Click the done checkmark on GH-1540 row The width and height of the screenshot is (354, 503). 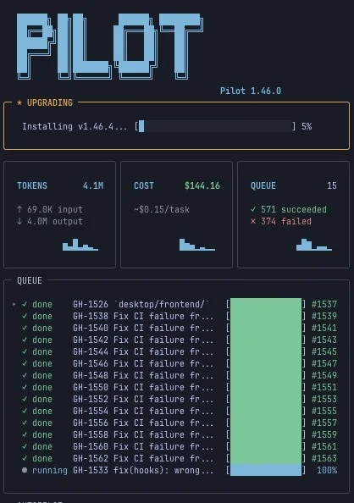click(x=25, y=328)
